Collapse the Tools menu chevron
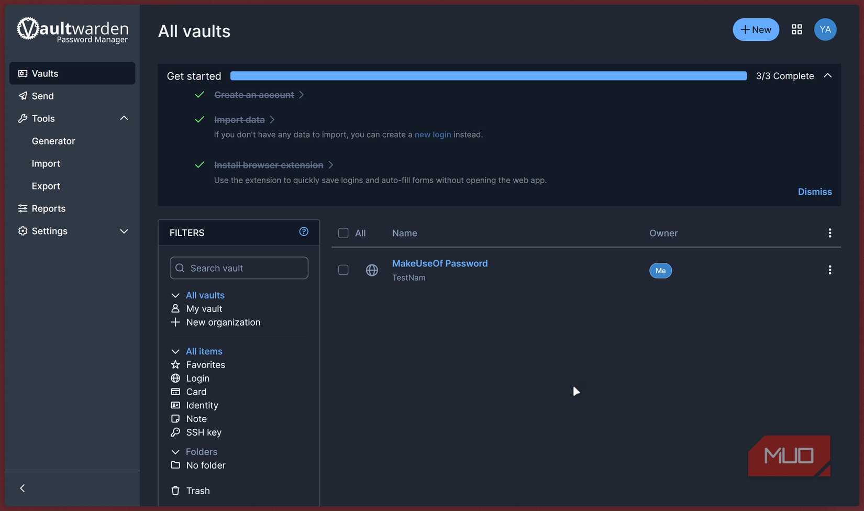Image resolution: width=864 pixels, height=511 pixels. pyautogui.click(x=124, y=118)
